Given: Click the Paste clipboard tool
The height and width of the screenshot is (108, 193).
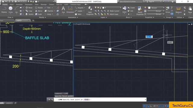Looking at the screenshot, I should coord(190,10).
